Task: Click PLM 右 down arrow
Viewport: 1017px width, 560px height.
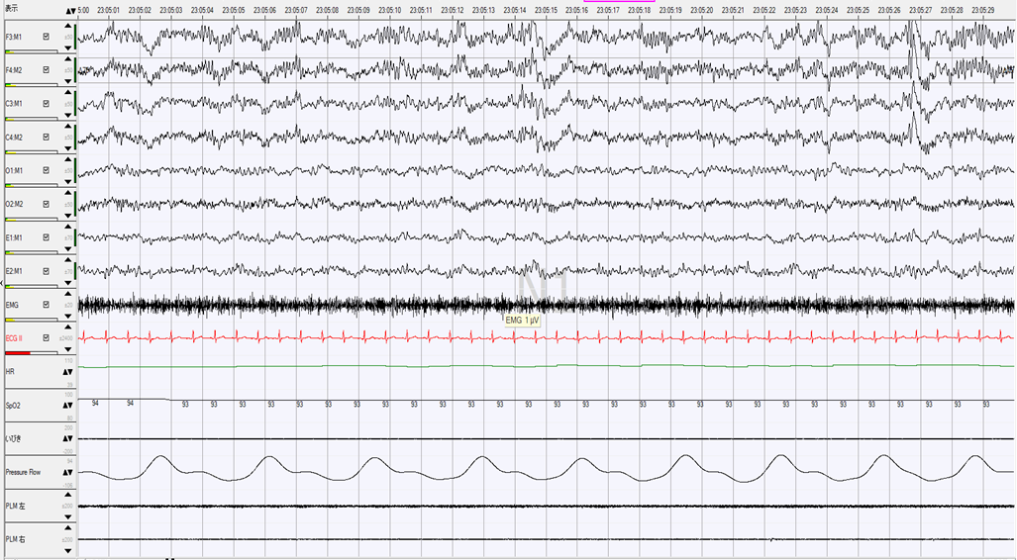Action: 68,551
